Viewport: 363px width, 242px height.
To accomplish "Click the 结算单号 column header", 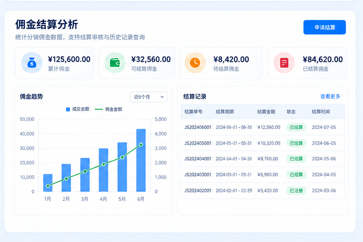I will pos(193,112).
